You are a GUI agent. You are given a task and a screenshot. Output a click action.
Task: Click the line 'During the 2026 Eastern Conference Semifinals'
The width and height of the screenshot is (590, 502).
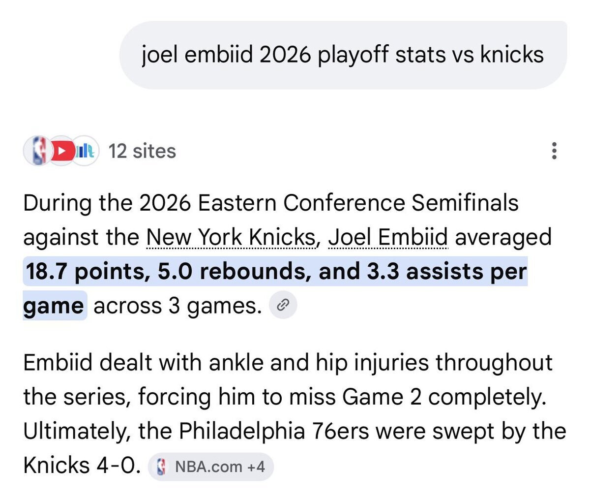[271, 203]
